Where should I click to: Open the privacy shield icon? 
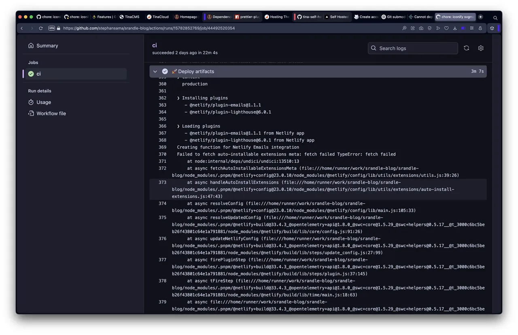point(430,28)
